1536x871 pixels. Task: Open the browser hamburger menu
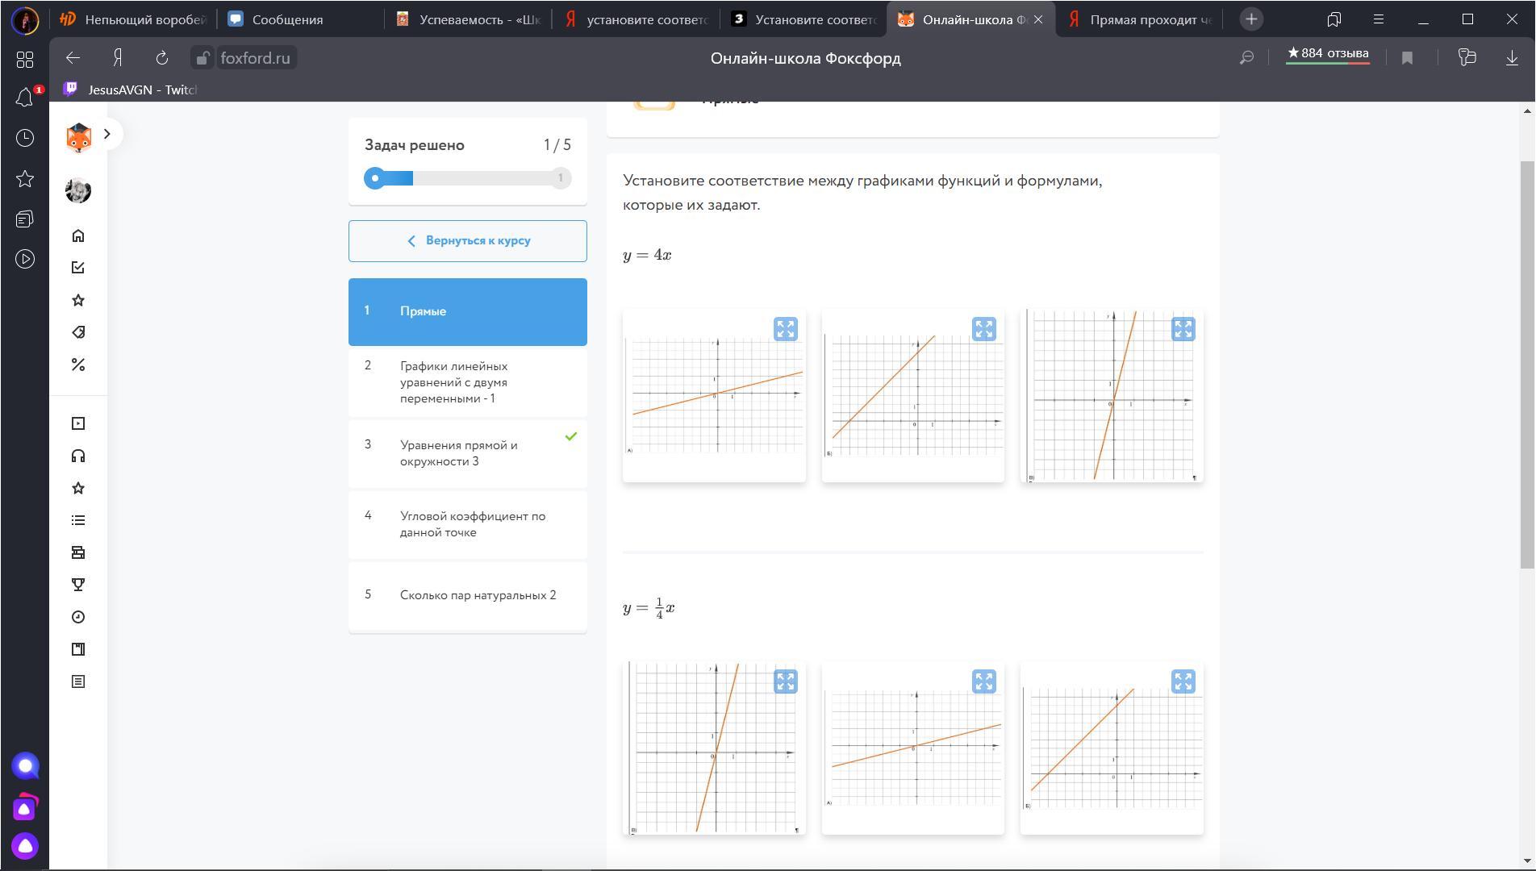[1379, 19]
